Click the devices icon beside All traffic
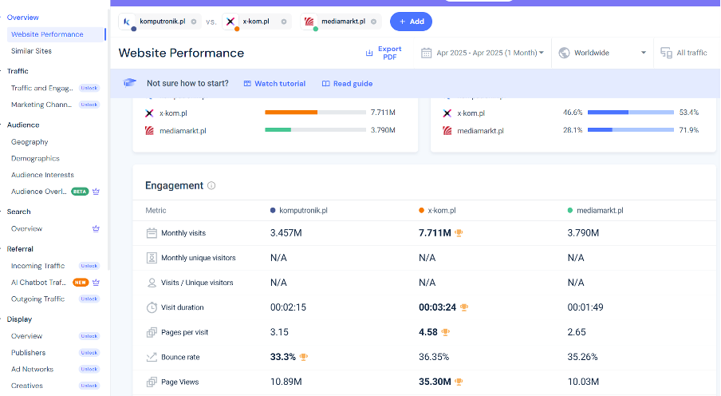Image resolution: width=721 pixels, height=396 pixels. point(666,53)
